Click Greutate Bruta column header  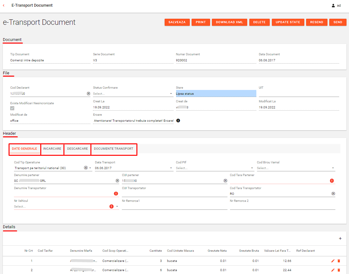pos(249,251)
